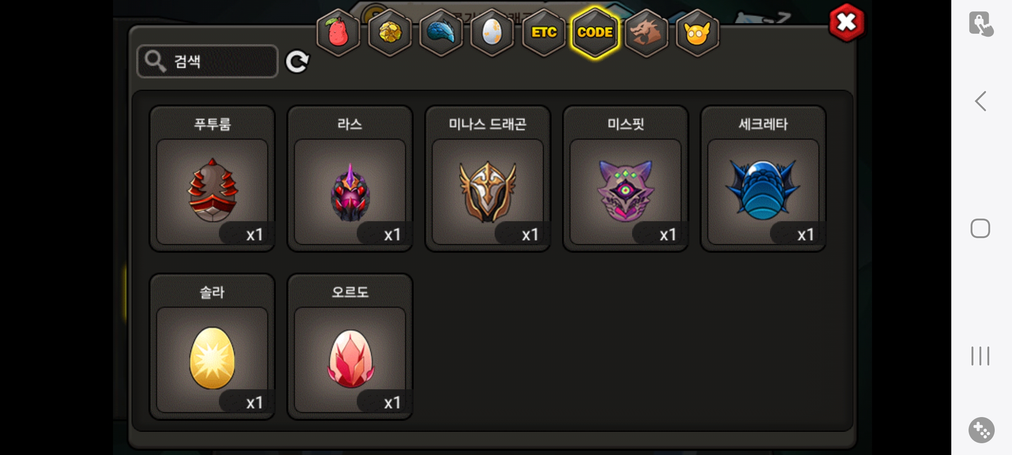The width and height of the screenshot is (1012, 455).
Task: Tap the Android back arrow
Action: click(x=980, y=102)
